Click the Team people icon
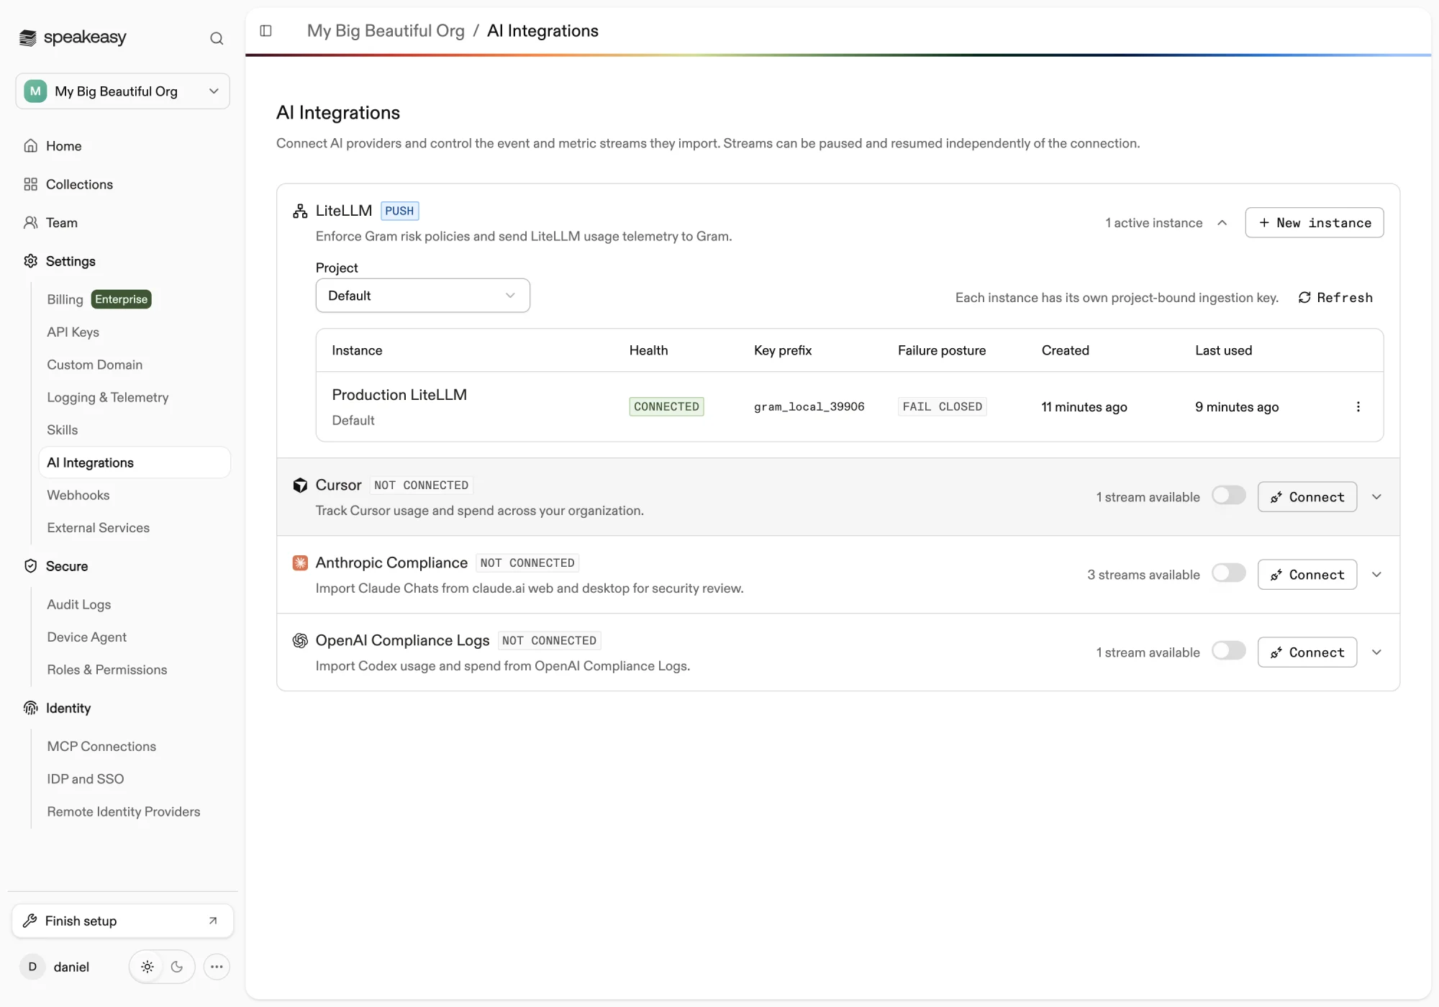Screen dimensions: 1439x1007 [x=30, y=223]
